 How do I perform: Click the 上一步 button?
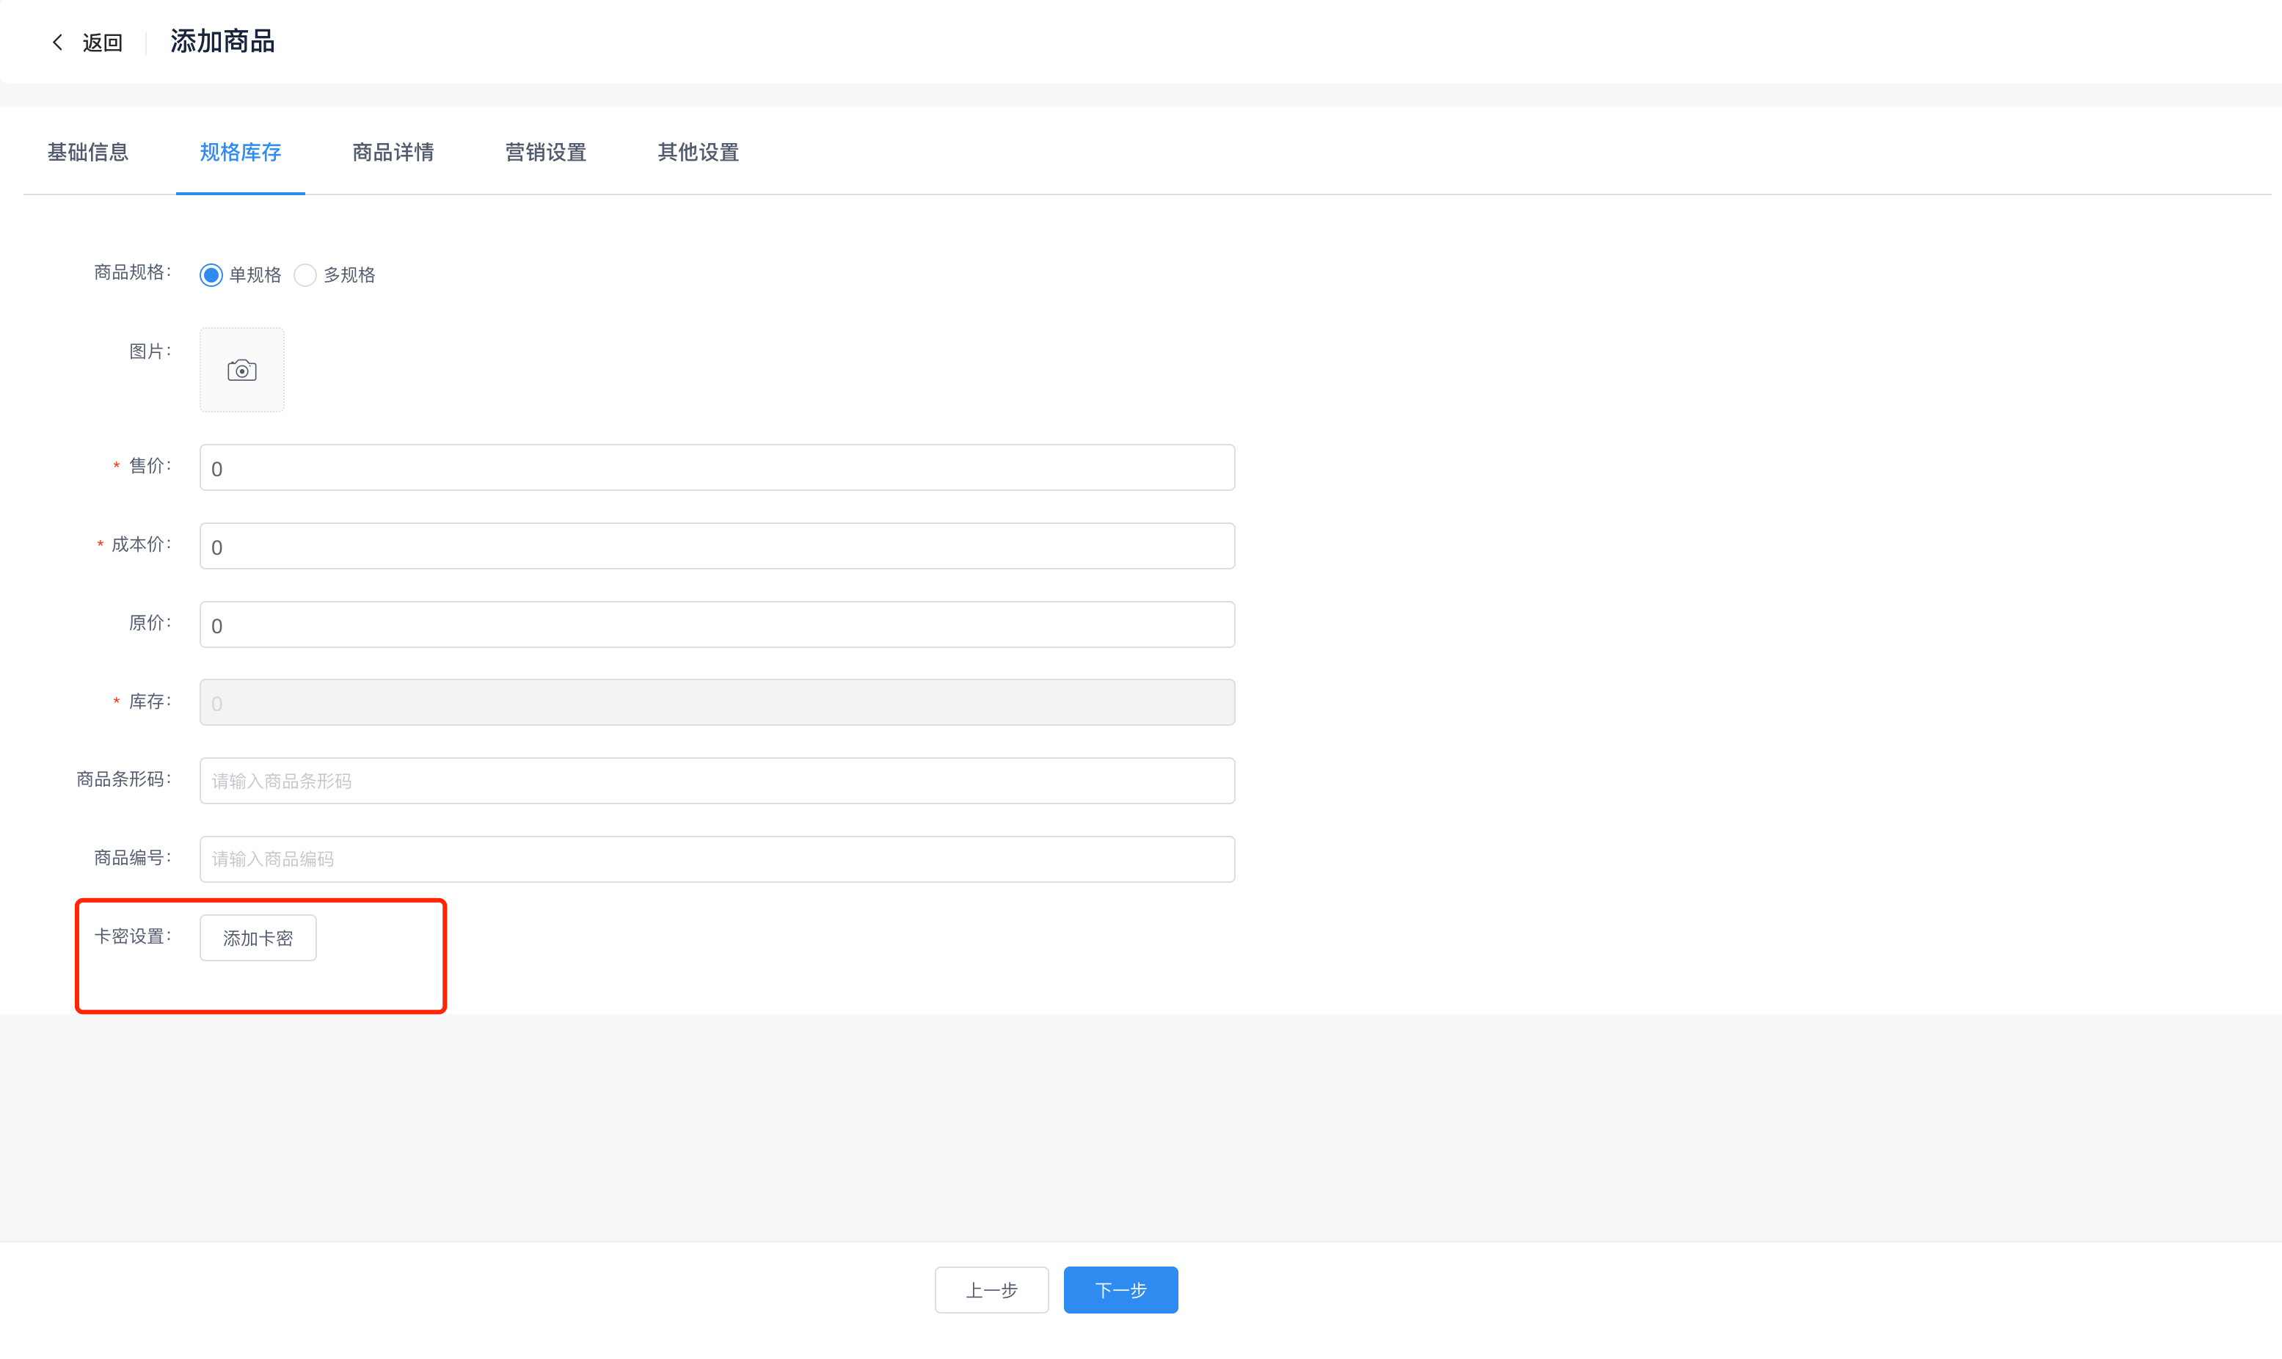pyautogui.click(x=992, y=1289)
